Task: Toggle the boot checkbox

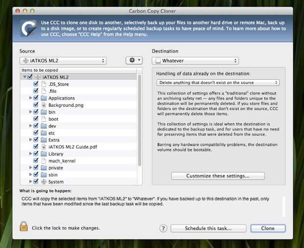Action: [x=36, y=118]
